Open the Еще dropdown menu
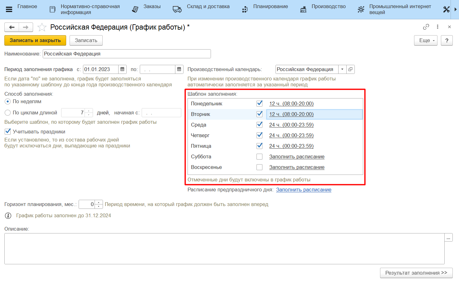 point(426,40)
